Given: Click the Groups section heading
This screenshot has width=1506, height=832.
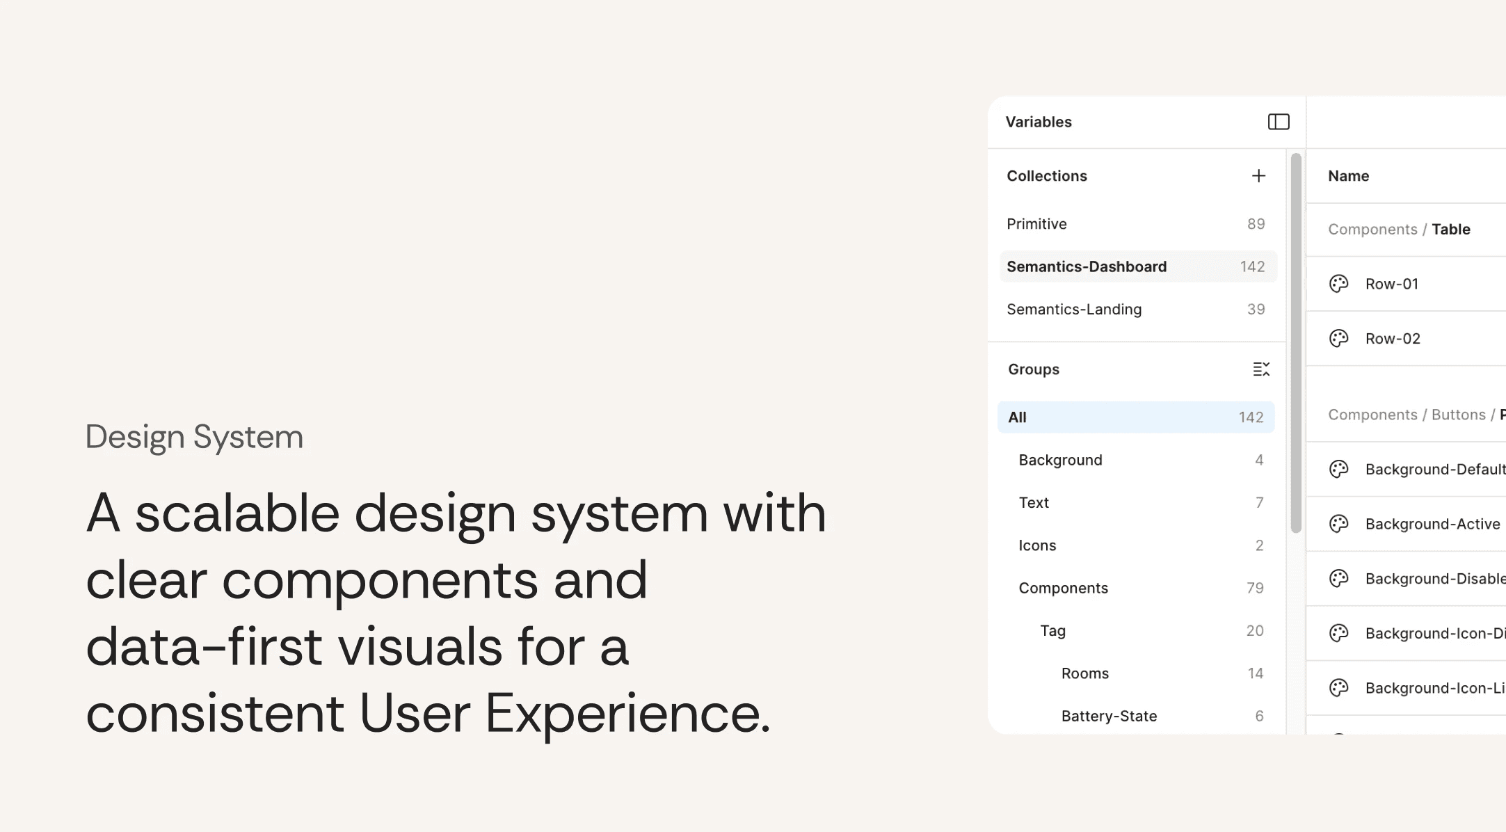Looking at the screenshot, I should coord(1034,369).
